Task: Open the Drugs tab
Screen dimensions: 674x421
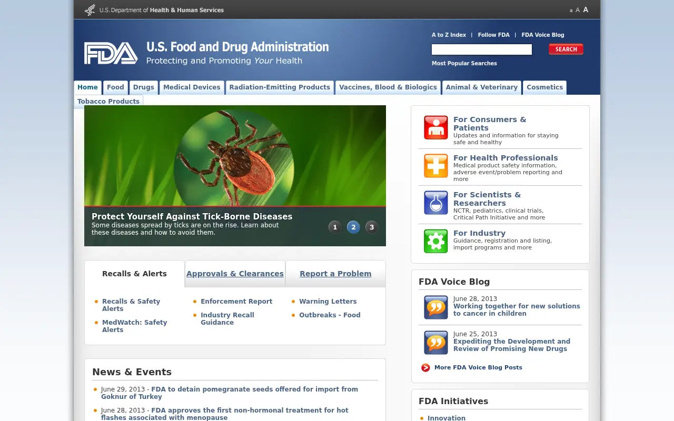Action: click(x=144, y=87)
